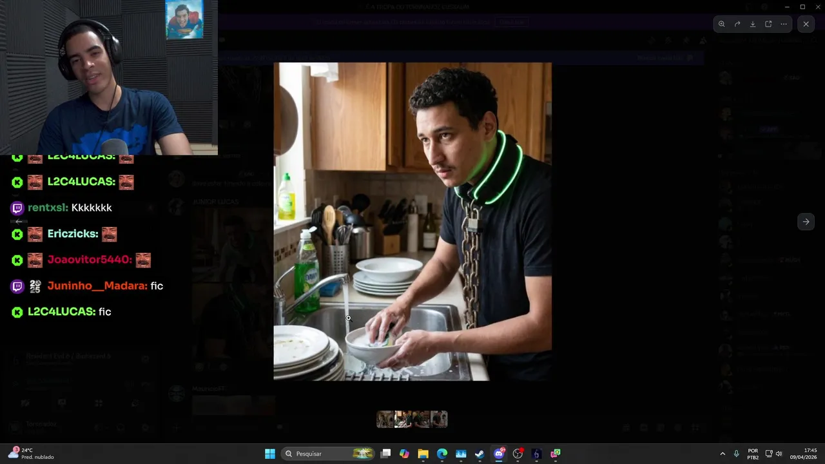The height and width of the screenshot is (464, 825).
Task: Open the network status icon in the system tray
Action: pyautogui.click(x=769, y=454)
